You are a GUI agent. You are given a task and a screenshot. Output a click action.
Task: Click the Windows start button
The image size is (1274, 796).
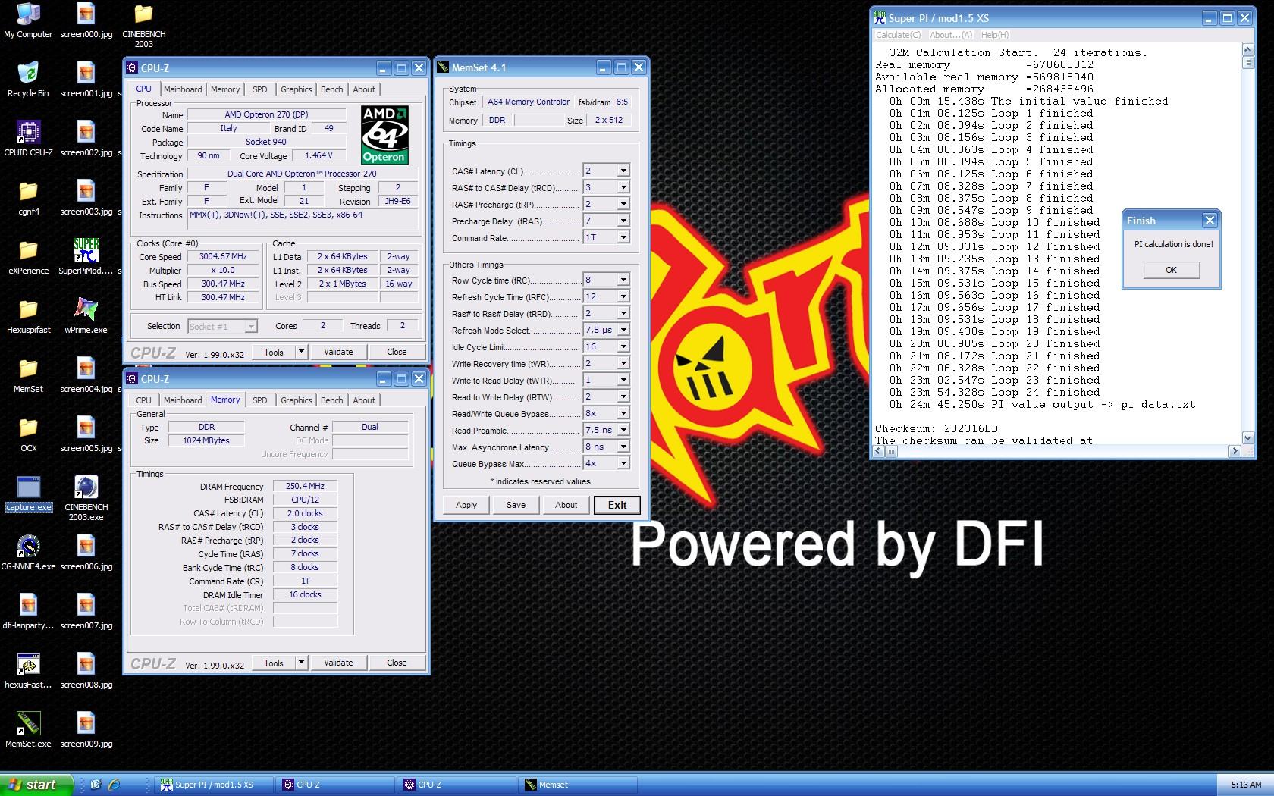coord(36,785)
